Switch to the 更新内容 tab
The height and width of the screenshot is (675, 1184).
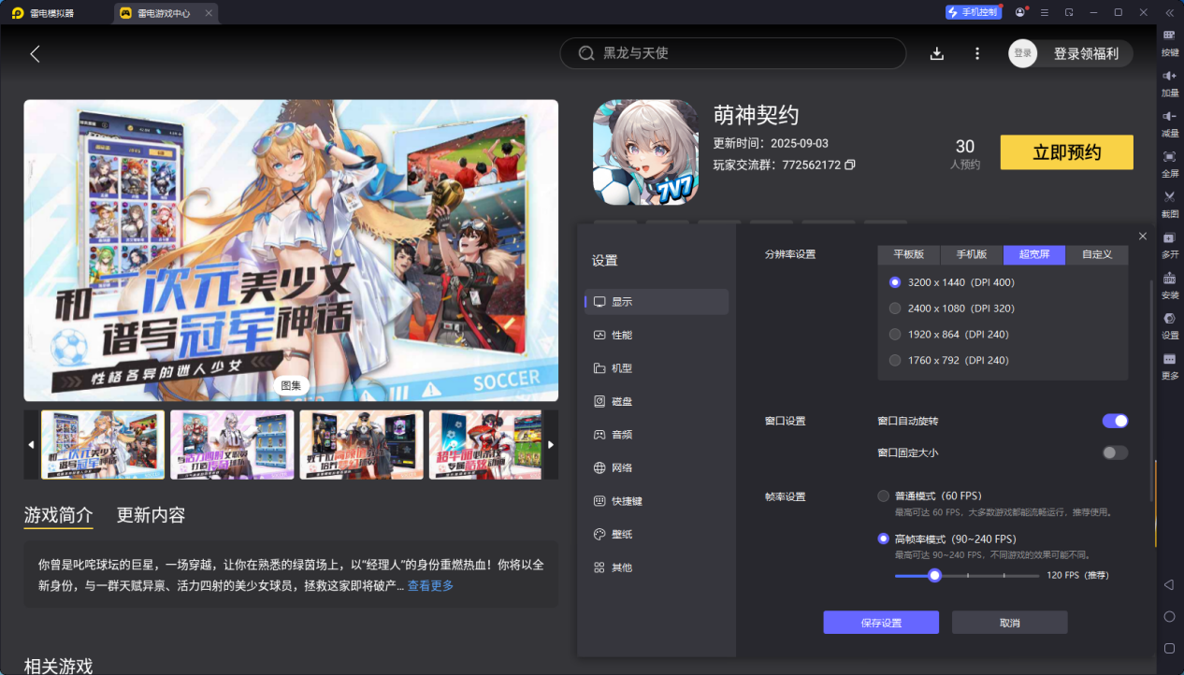[x=150, y=515]
